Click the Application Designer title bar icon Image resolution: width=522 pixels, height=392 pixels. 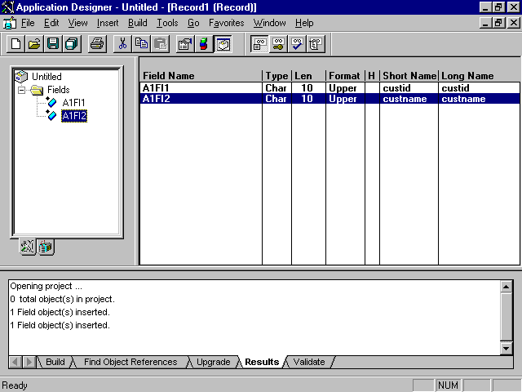coord(7,7)
